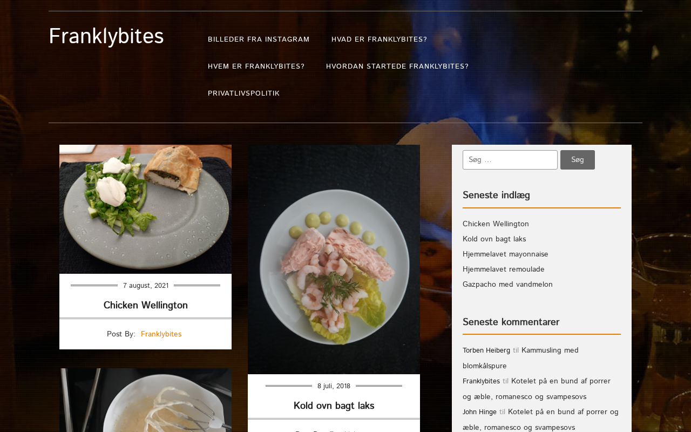Focus the Søg search field
This screenshot has height=432, width=691.
(x=510, y=160)
